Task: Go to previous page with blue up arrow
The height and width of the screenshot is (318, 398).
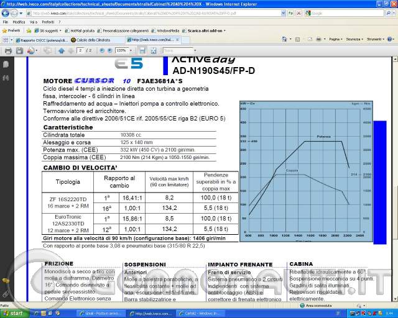Action: click(61, 51)
